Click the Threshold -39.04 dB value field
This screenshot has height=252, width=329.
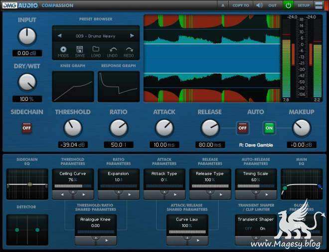(x=73, y=145)
